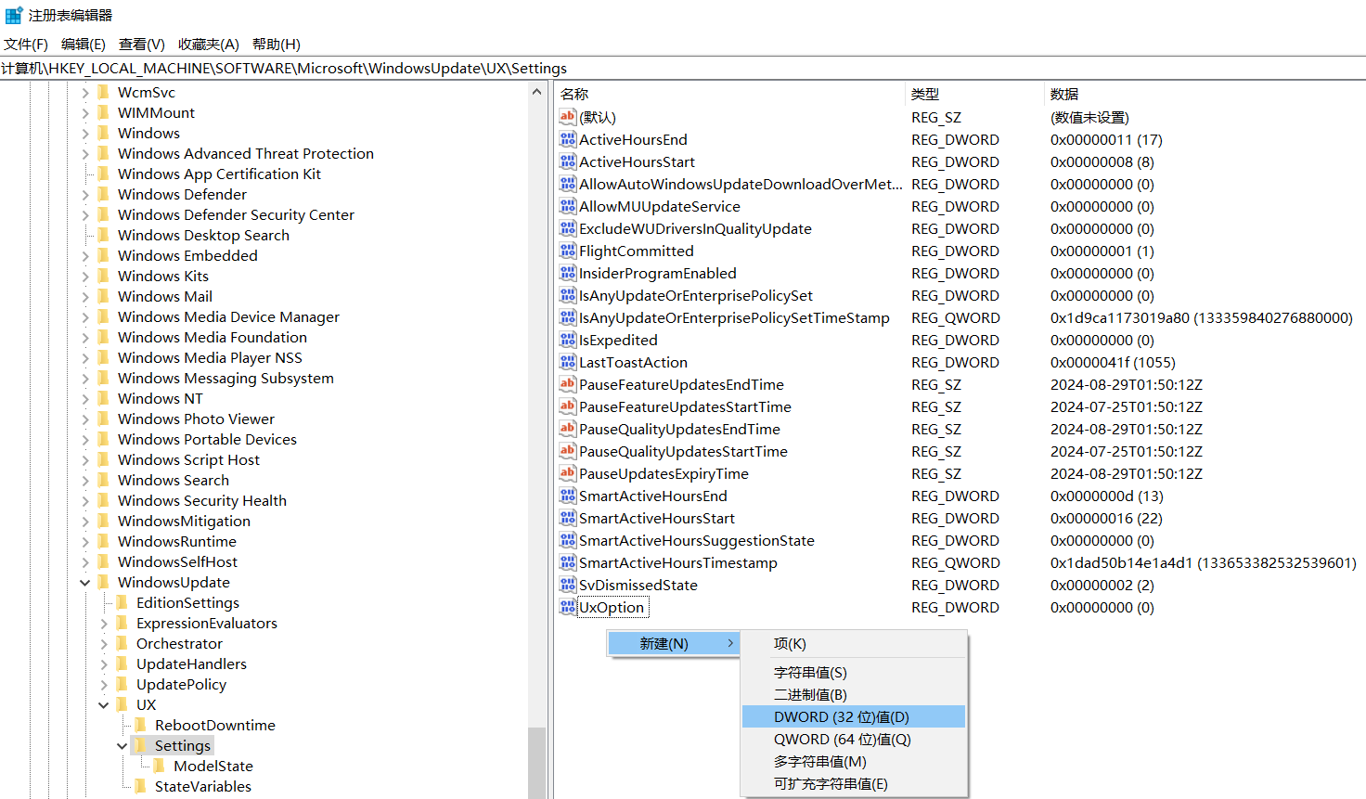This screenshot has height=799, width=1366.
Task: Click the 0x0000041f (1055) data cell
Action: (1113, 362)
